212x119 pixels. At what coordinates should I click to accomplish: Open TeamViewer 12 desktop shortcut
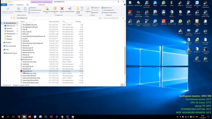197,4
